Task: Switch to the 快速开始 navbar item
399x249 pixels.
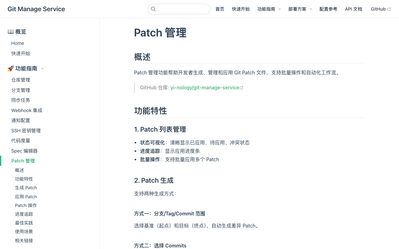Action: [241, 9]
